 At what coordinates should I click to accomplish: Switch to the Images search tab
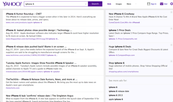click(x=119, y=4)
